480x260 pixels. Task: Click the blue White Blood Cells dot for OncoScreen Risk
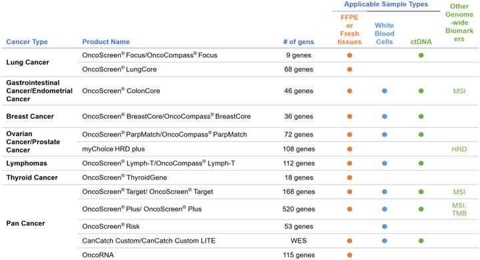tap(385, 227)
